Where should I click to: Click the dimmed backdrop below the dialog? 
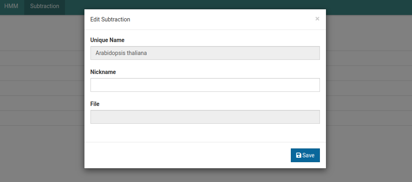click(205, 176)
